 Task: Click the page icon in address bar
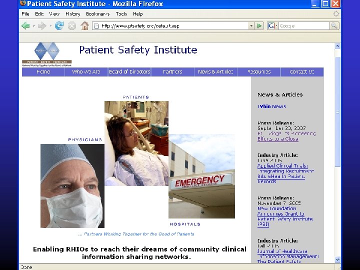(x=96, y=25)
